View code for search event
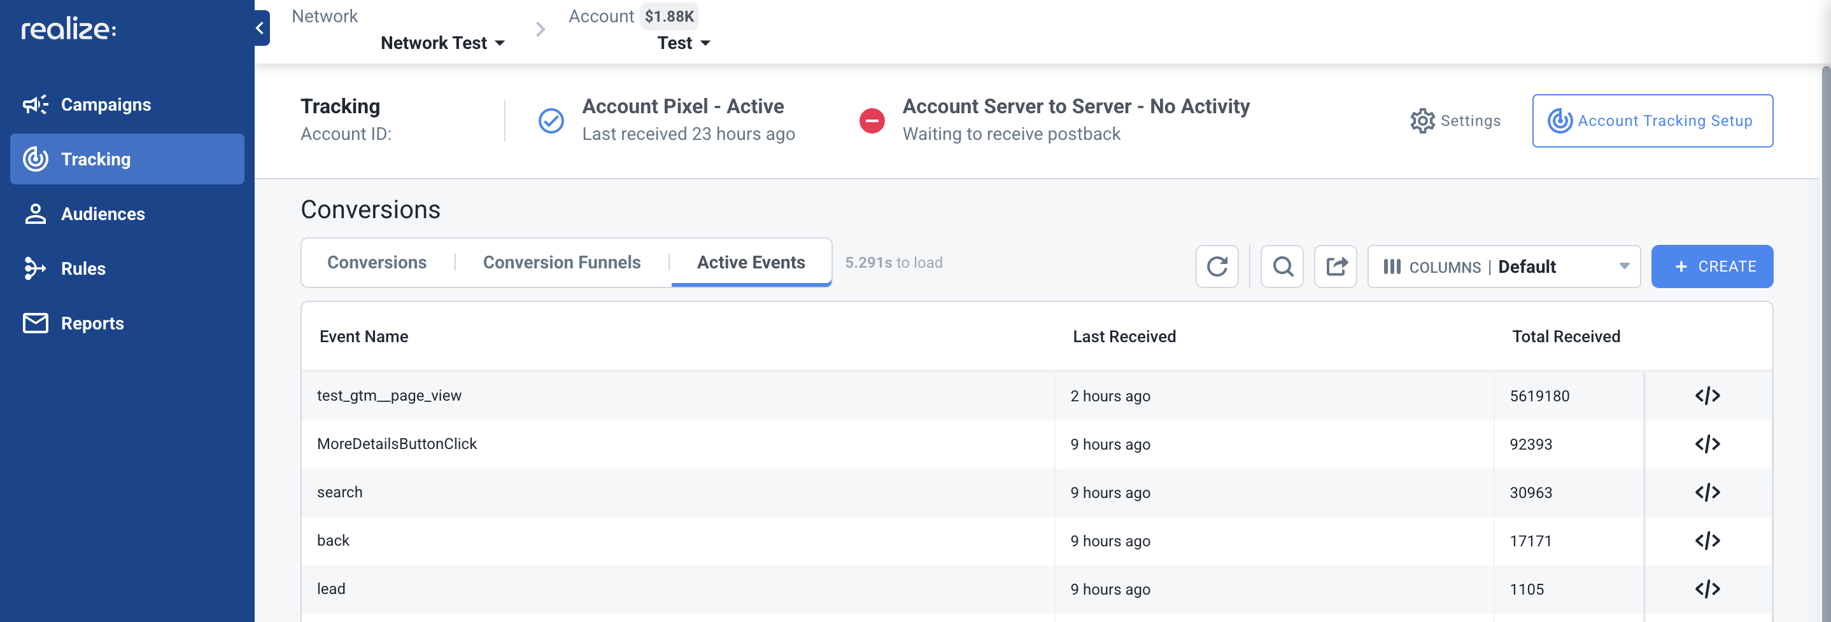The width and height of the screenshot is (1831, 622). click(1707, 492)
